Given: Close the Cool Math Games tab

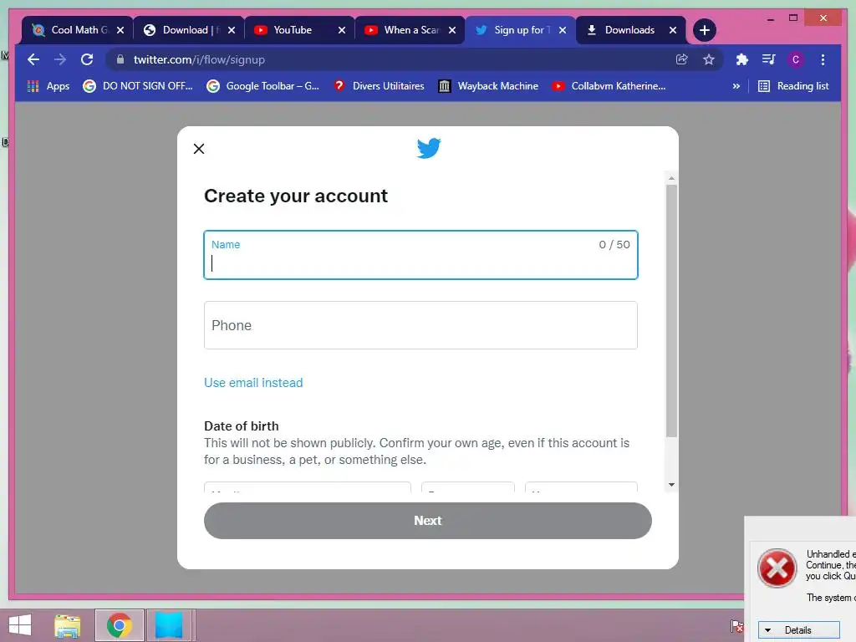Looking at the screenshot, I should point(120,30).
